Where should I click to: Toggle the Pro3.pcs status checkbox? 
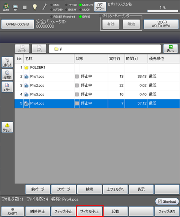(77, 94)
